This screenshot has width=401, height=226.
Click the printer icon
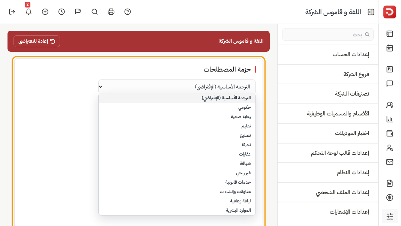[x=111, y=12]
